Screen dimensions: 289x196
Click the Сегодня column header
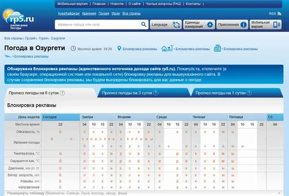point(60,117)
